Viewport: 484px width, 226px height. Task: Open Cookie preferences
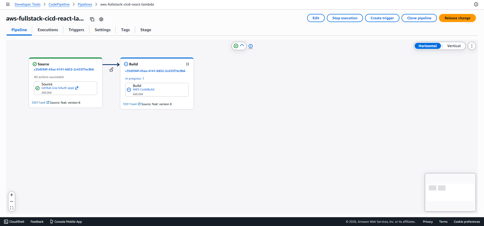467,222
